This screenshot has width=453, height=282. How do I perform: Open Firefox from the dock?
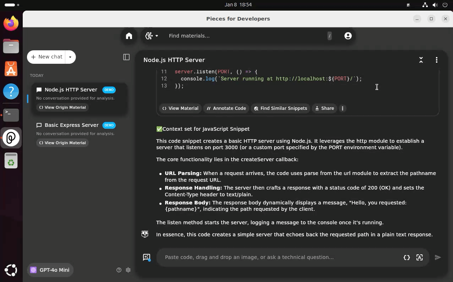coord(11,23)
